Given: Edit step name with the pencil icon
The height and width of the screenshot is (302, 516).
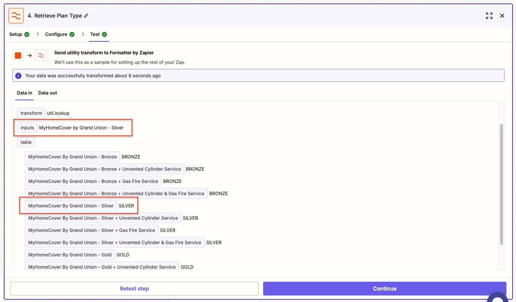Looking at the screenshot, I should click(86, 16).
